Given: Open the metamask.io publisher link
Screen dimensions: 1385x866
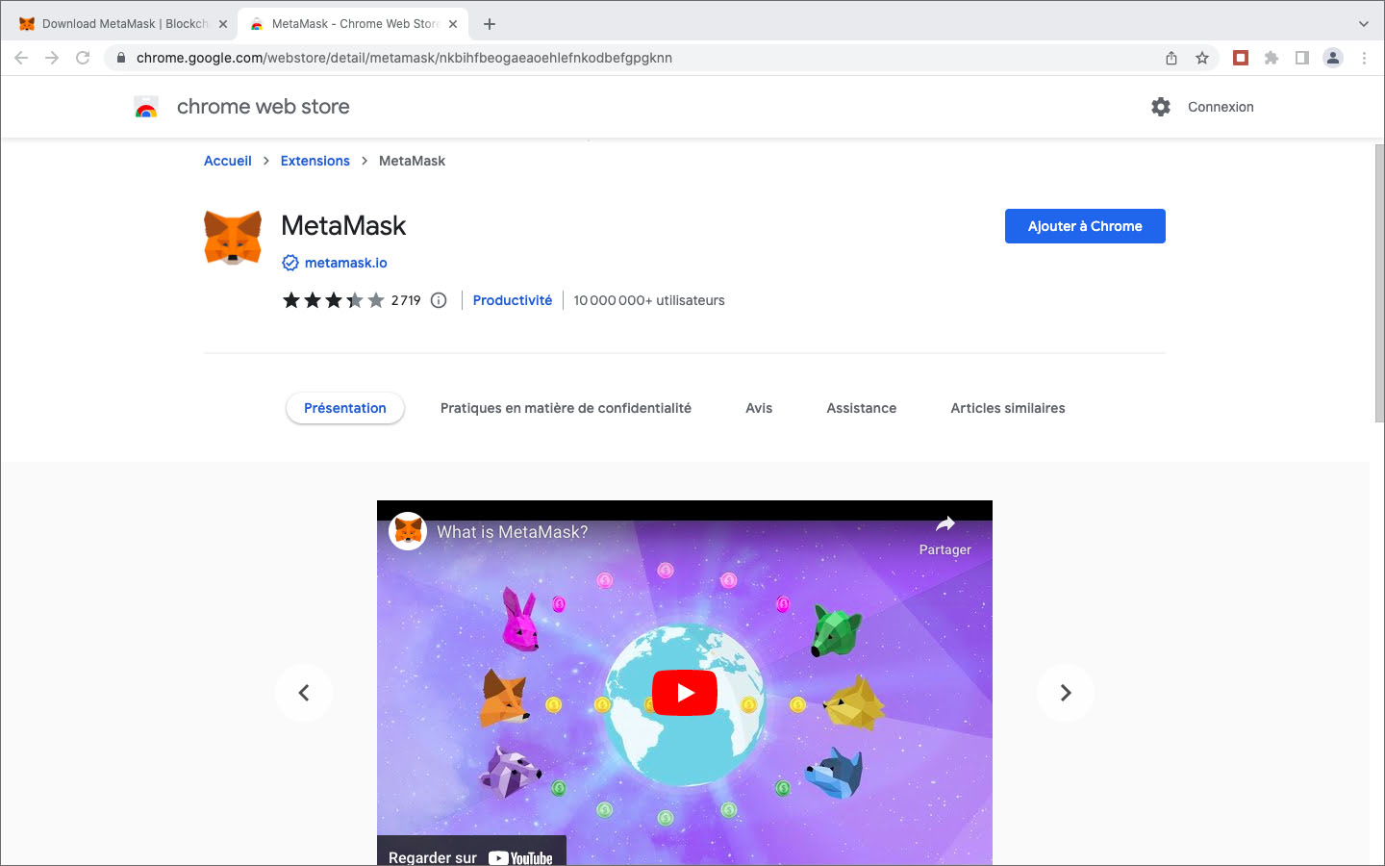Looking at the screenshot, I should tap(345, 263).
